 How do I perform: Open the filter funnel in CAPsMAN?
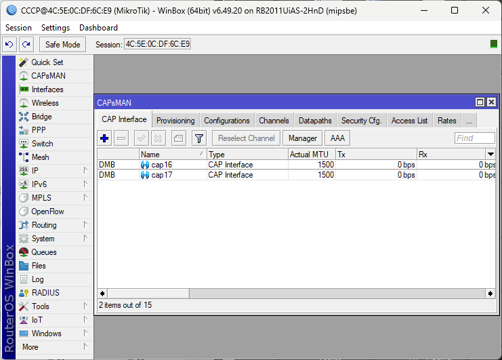[198, 138]
